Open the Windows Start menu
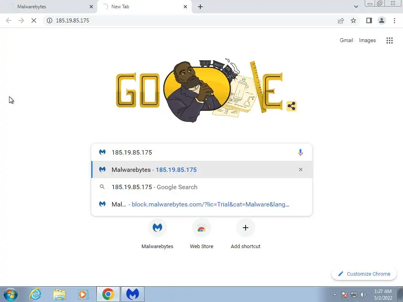The height and width of the screenshot is (302, 403). (x=11, y=294)
